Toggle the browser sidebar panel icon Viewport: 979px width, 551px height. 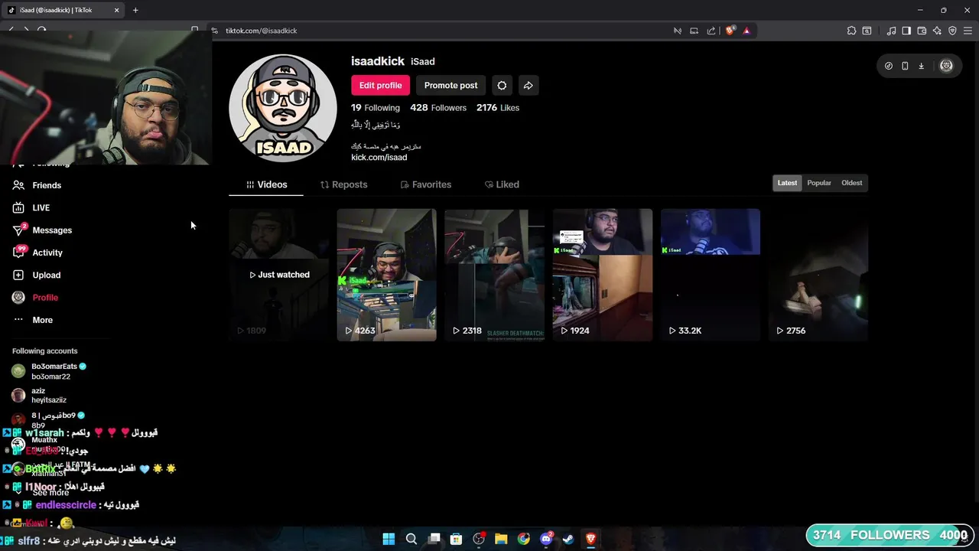coord(906,31)
